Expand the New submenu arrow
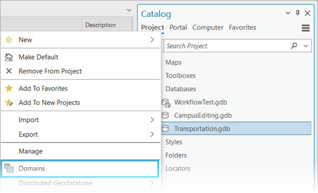Viewport: 318px width, 193px height. (x=152, y=40)
